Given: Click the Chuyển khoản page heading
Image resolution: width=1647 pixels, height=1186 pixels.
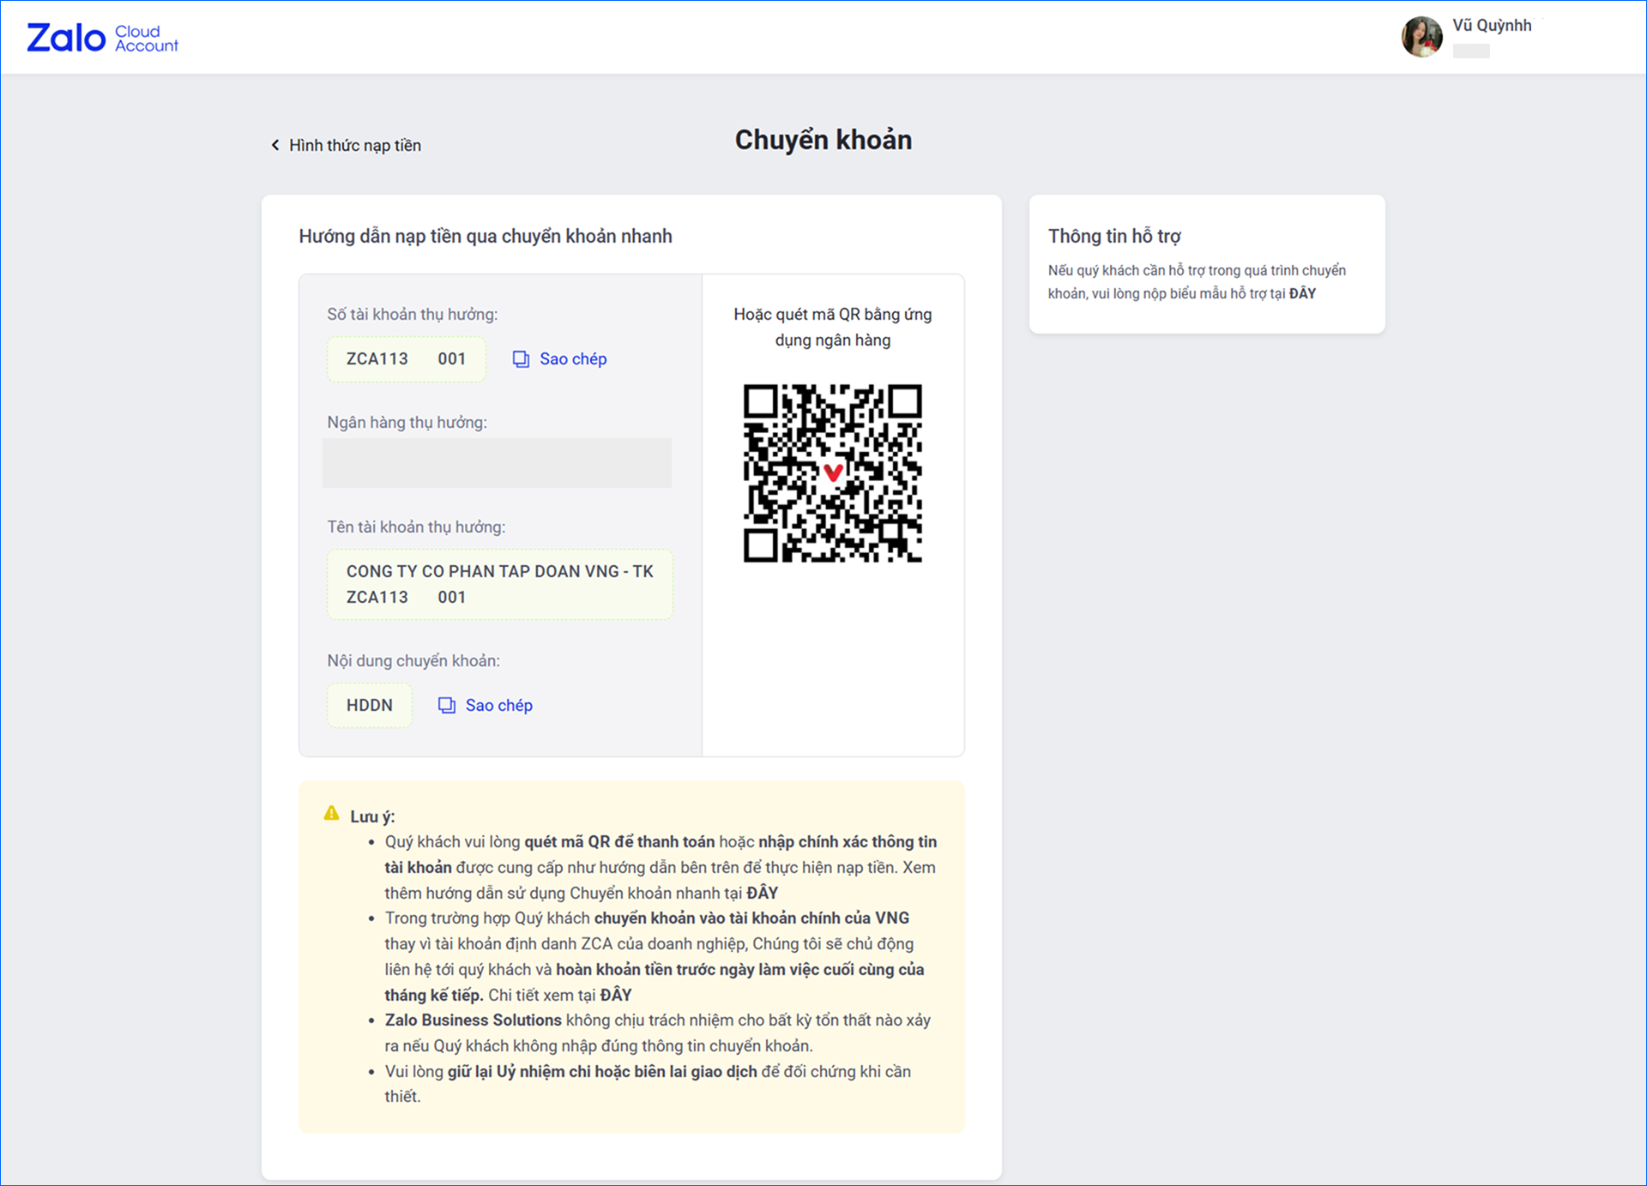Looking at the screenshot, I should click(x=823, y=140).
